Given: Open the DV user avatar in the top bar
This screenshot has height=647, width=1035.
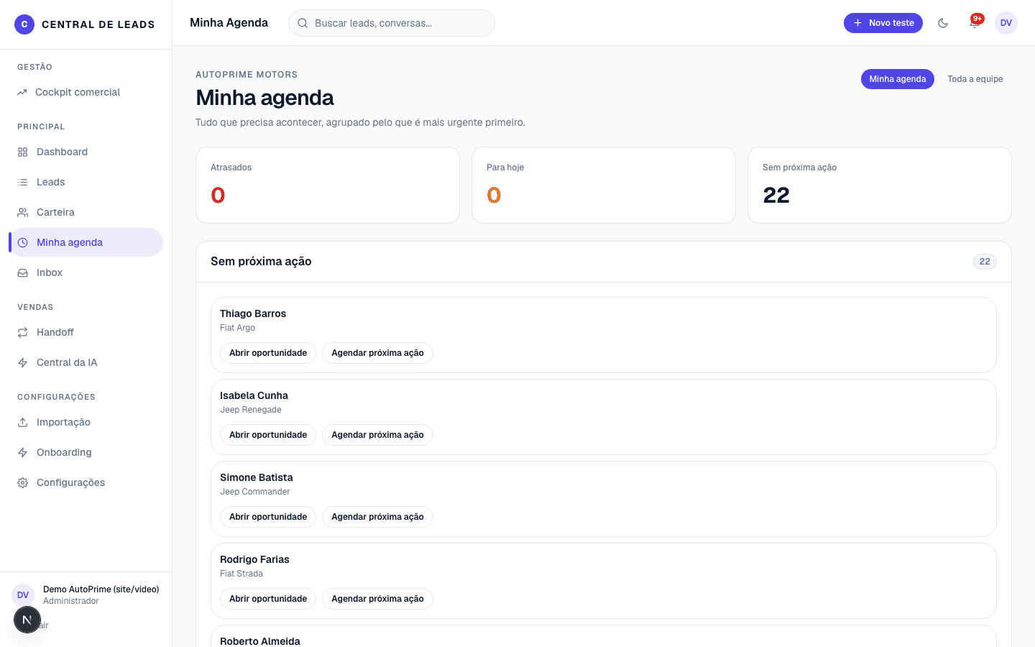Looking at the screenshot, I should [1006, 23].
